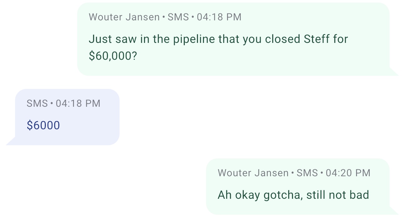Select the "$6000" reply text

tap(43, 125)
